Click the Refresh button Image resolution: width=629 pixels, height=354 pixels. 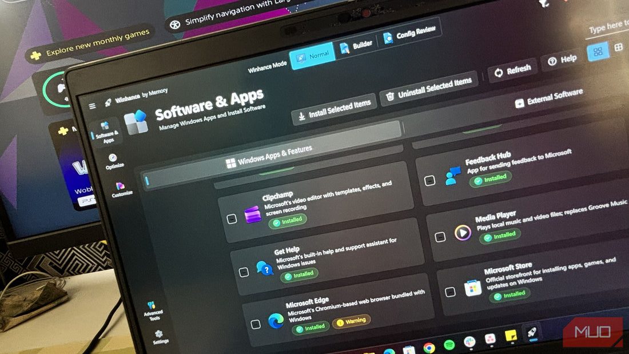512,71
